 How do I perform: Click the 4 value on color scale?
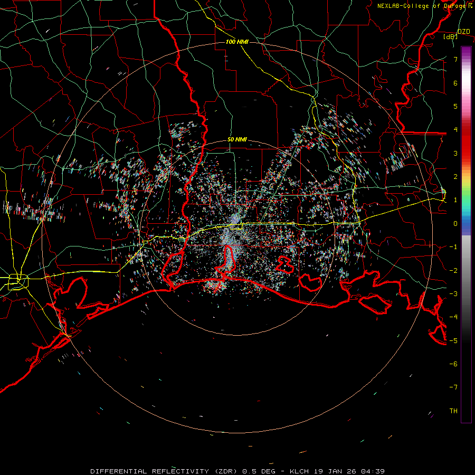[455, 130]
